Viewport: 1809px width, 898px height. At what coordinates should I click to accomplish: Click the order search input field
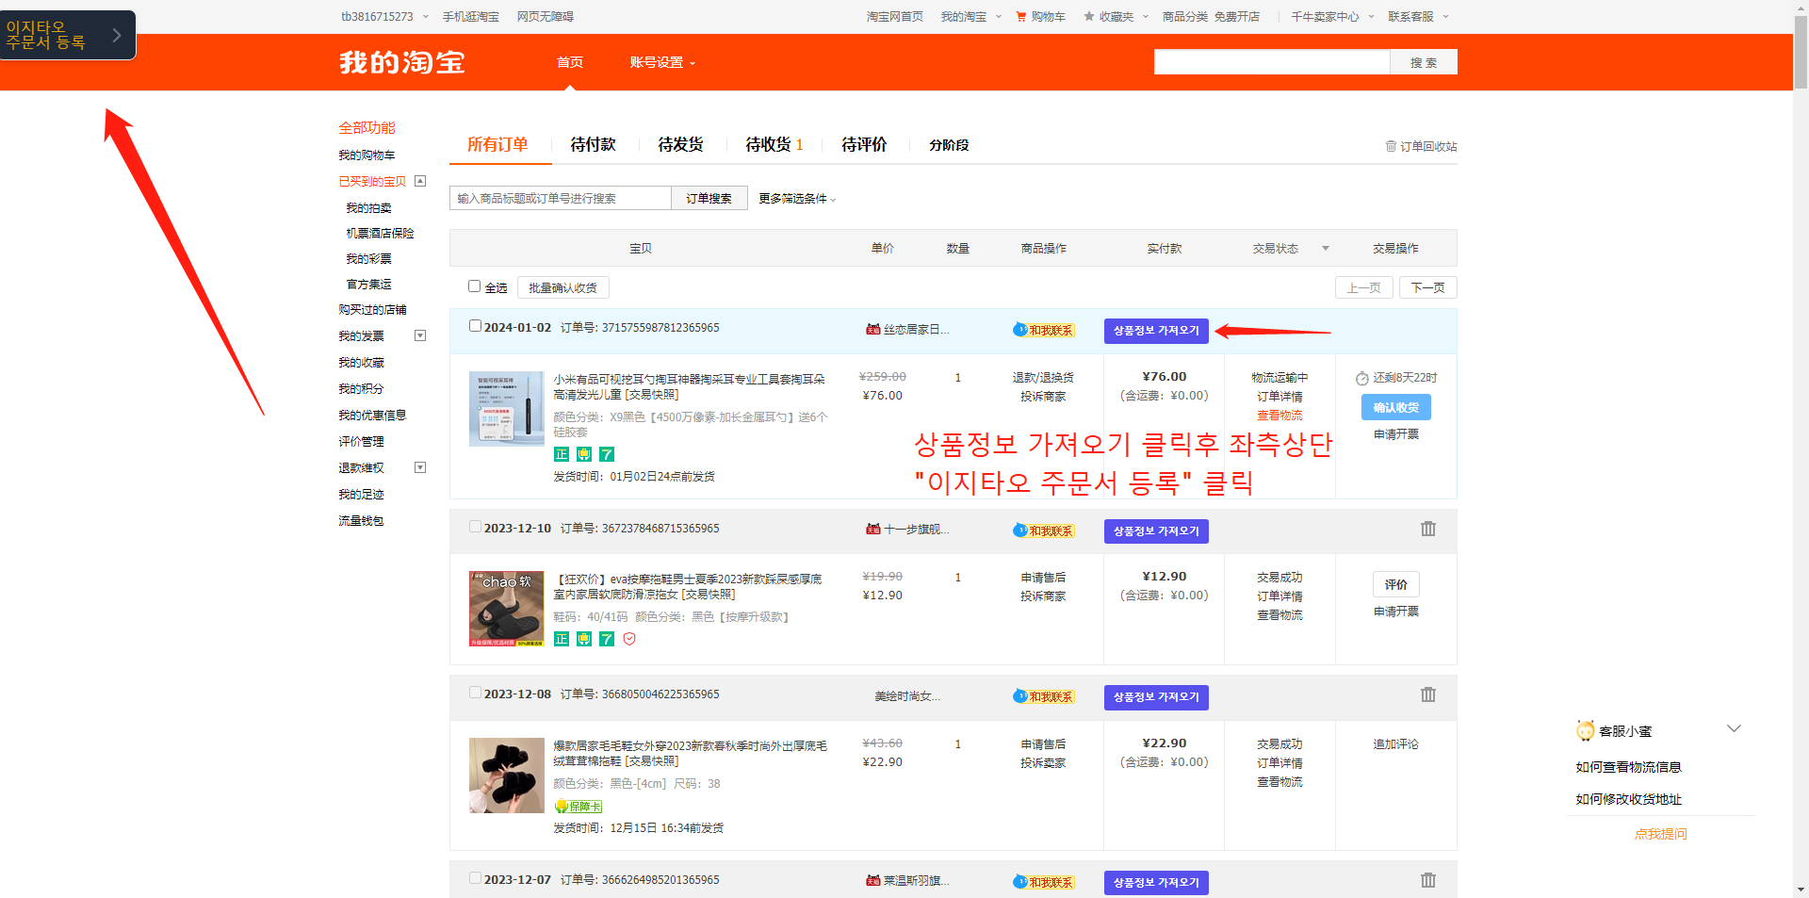561,198
